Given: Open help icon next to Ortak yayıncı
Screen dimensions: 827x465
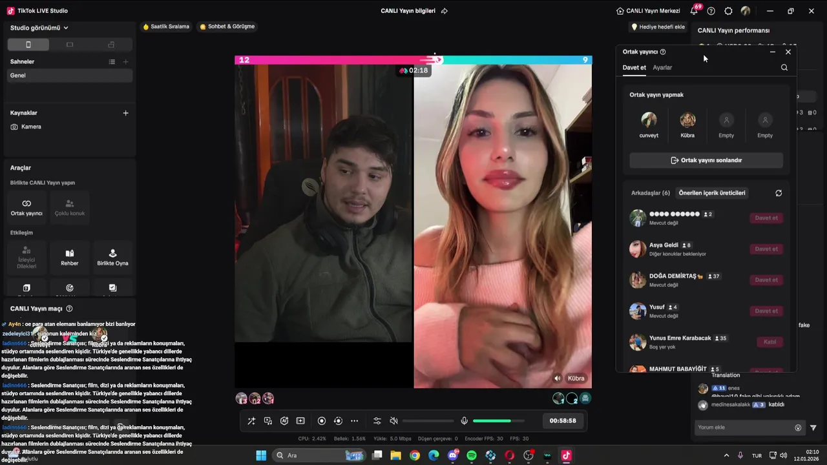Looking at the screenshot, I should [663, 52].
